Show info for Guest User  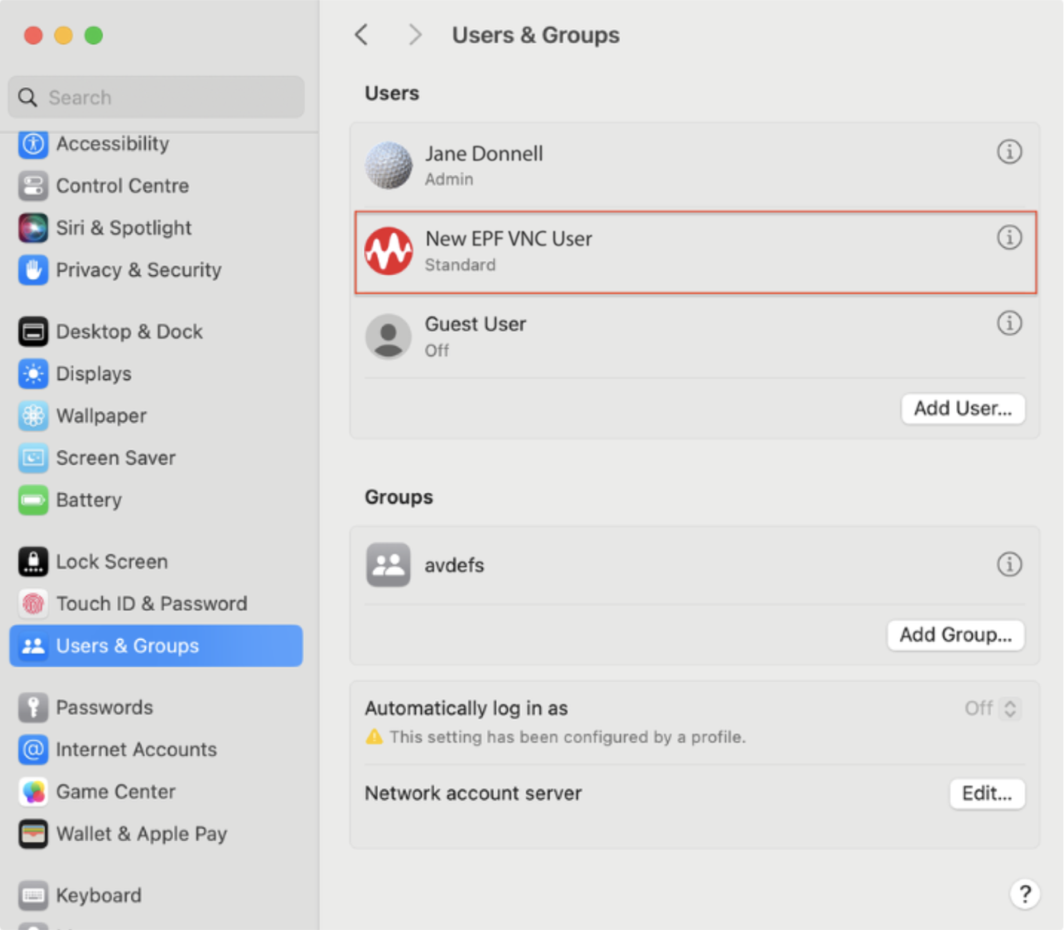coord(1009,323)
